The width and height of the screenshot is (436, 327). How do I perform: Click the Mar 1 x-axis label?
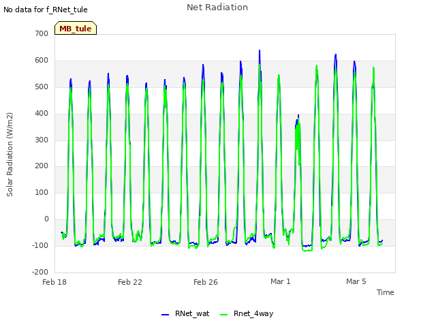[280, 281]
